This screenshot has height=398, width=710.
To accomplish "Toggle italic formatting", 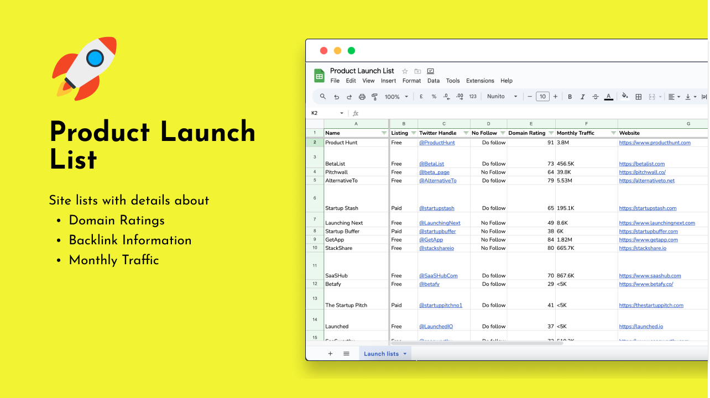I will pos(582,97).
